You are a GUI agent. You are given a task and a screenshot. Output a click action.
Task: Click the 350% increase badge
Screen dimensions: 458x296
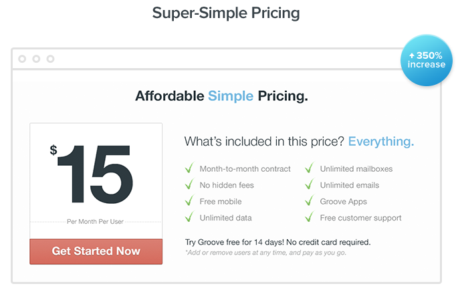coord(426,60)
